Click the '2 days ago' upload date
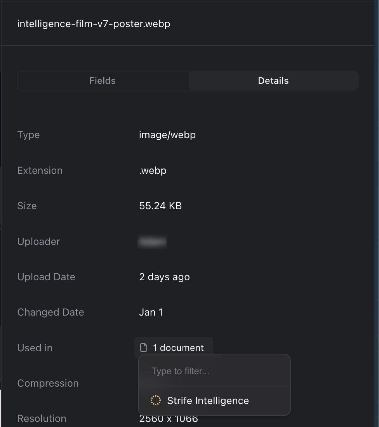The height and width of the screenshot is (427, 379). [x=164, y=277]
